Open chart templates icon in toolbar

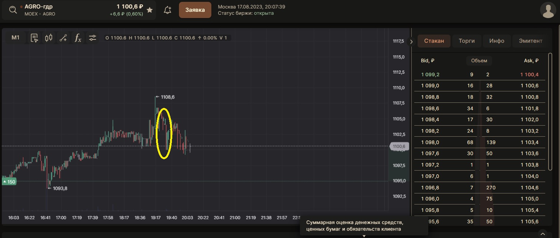[x=34, y=38]
